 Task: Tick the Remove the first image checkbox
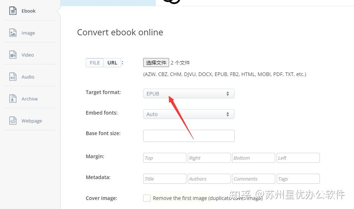tap(147, 198)
